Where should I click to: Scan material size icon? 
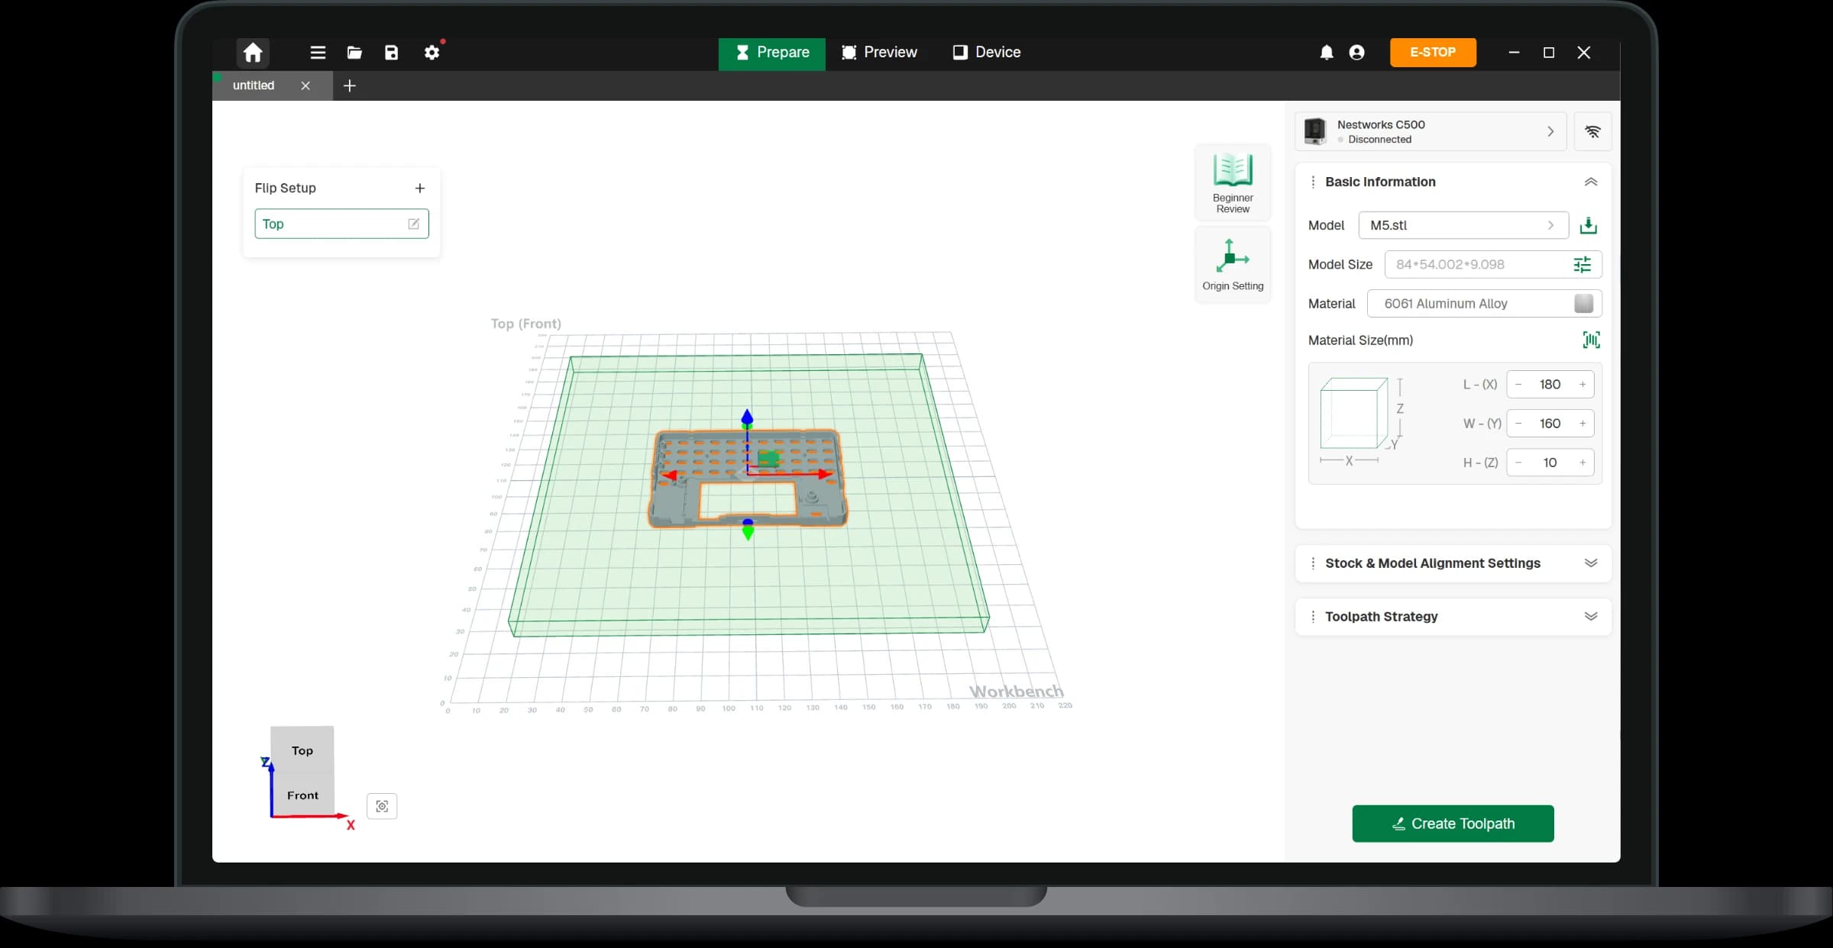[x=1592, y=340]
